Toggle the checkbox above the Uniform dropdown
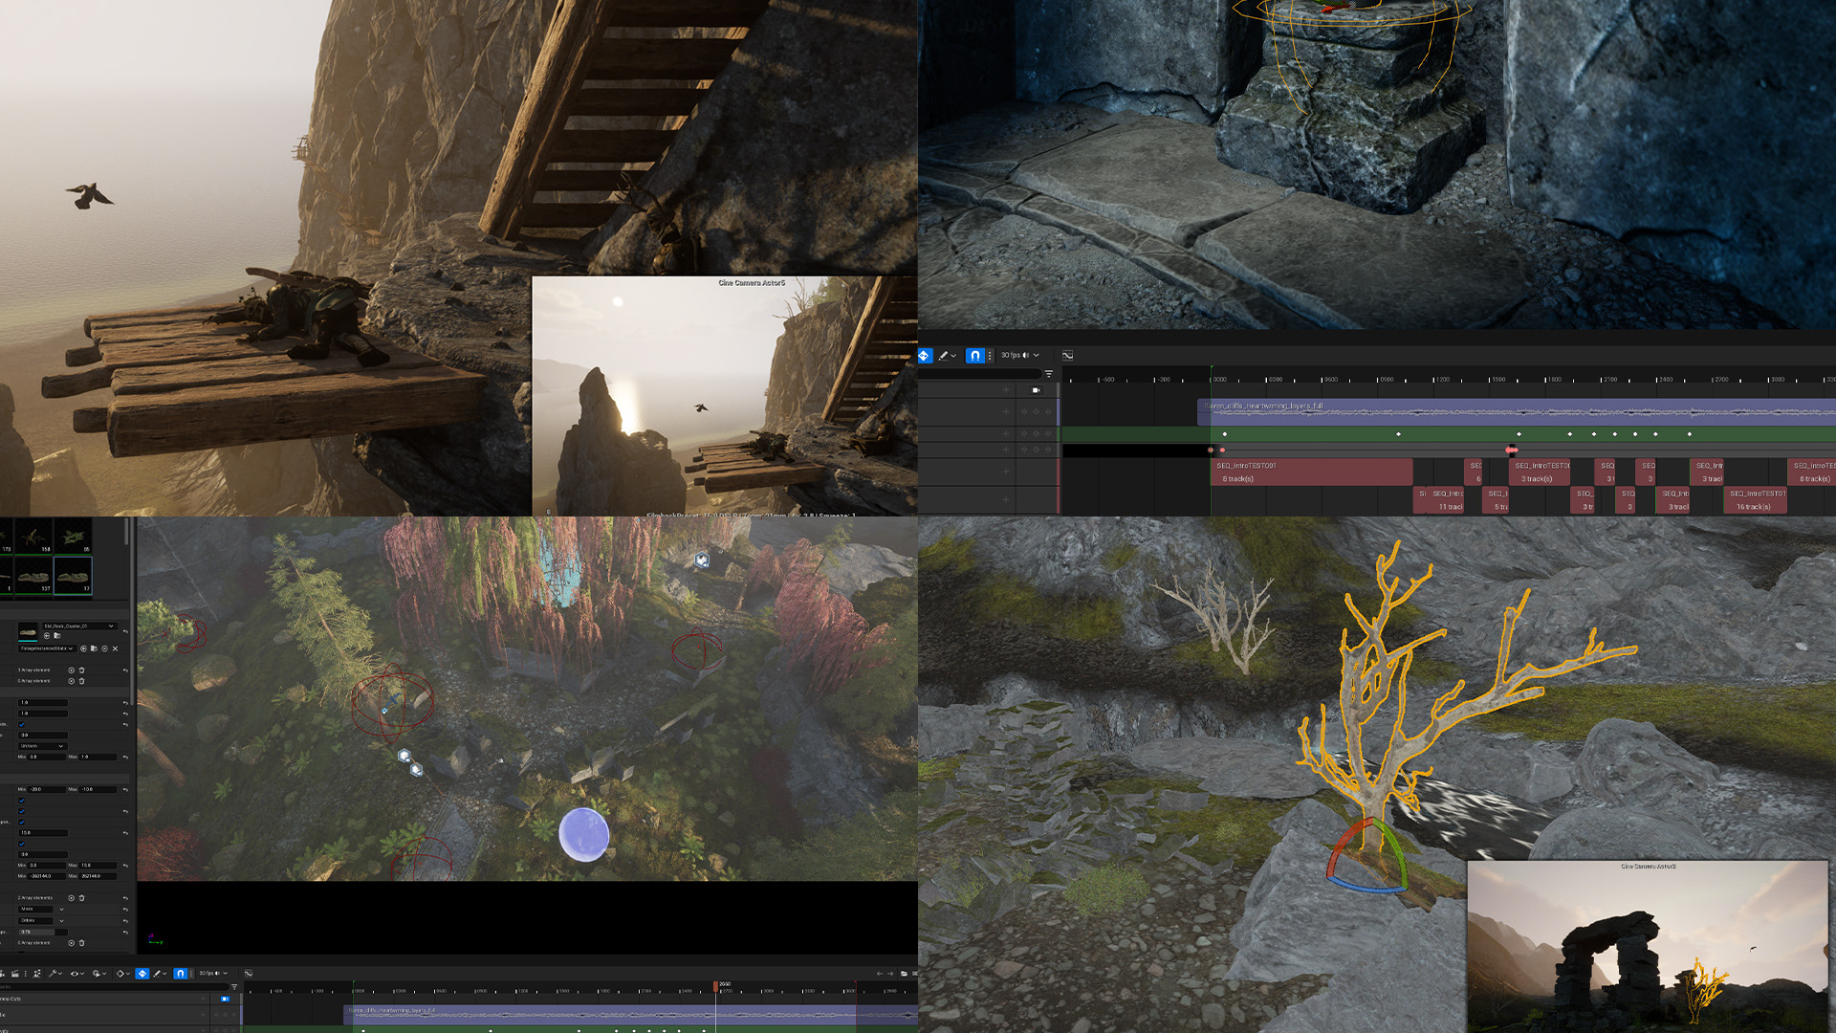This screenshot has height=1033, width=1836. [x=22, y=724]
